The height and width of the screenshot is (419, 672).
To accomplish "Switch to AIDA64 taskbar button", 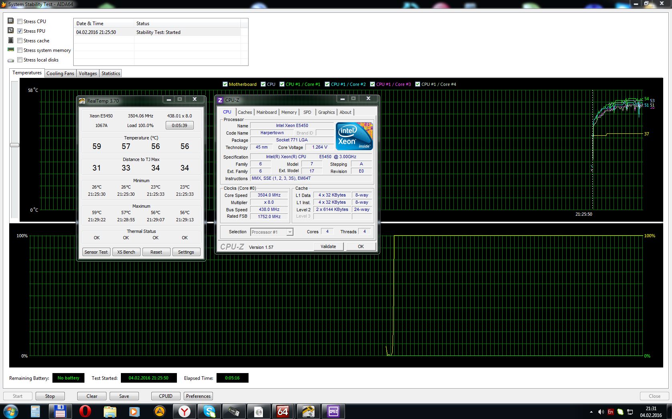I will (x=283, y=411).
